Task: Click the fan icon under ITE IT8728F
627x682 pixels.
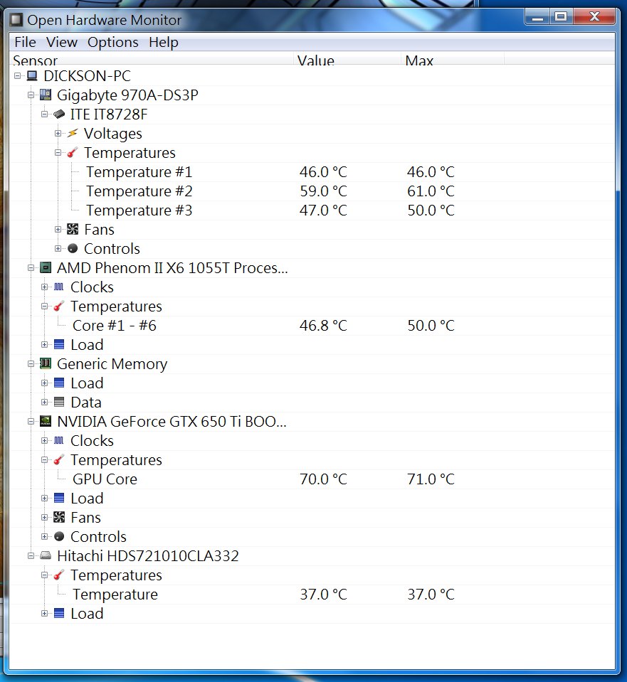Action: click(x=73, y=229)
